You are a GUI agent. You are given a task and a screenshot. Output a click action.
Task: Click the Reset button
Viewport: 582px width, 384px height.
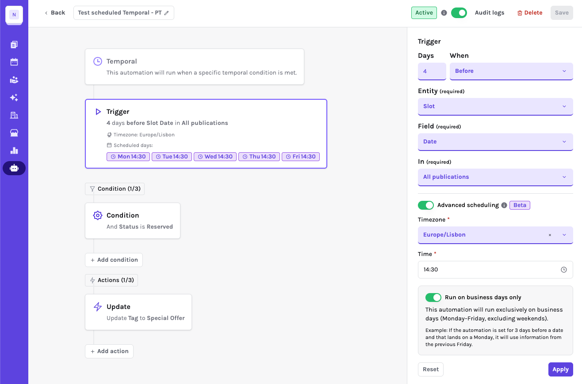pos(431,369)
